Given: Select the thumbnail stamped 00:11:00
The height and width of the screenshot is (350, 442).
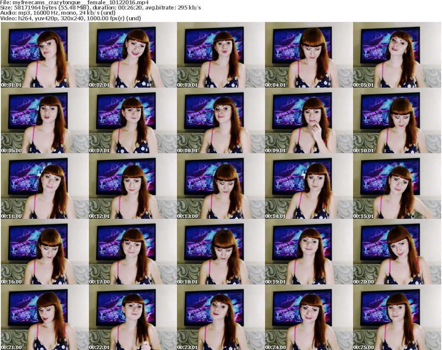Looking at the screenshot, I should tap(45, 186).
